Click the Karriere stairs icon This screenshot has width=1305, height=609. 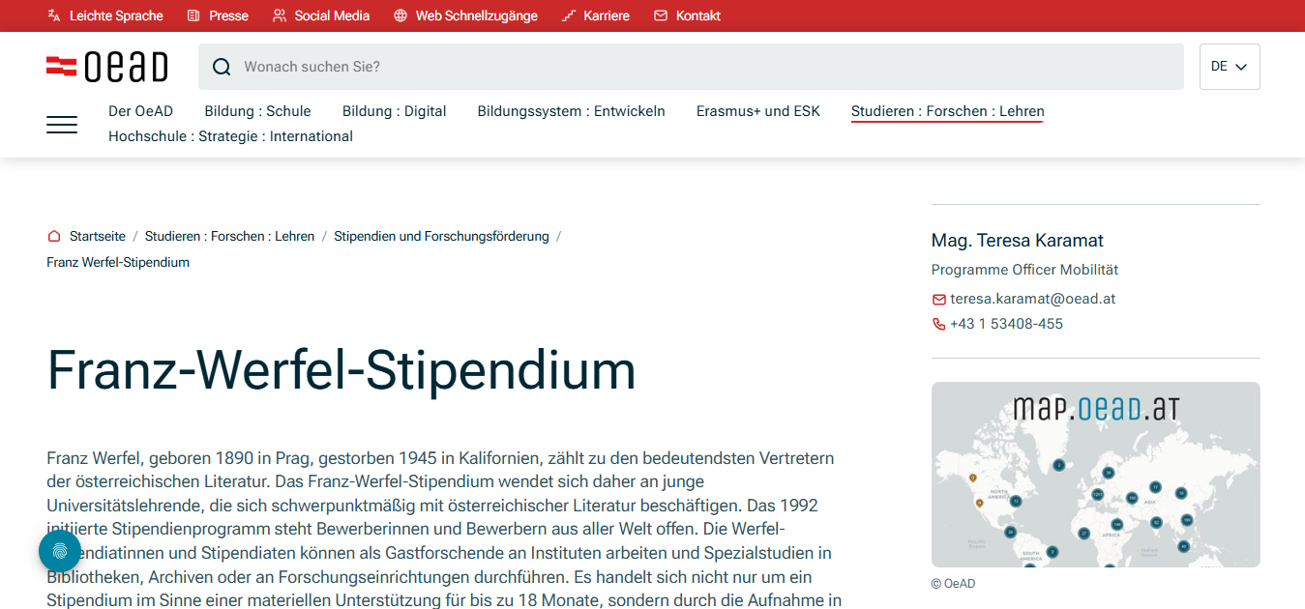click(x=569, y=15)
